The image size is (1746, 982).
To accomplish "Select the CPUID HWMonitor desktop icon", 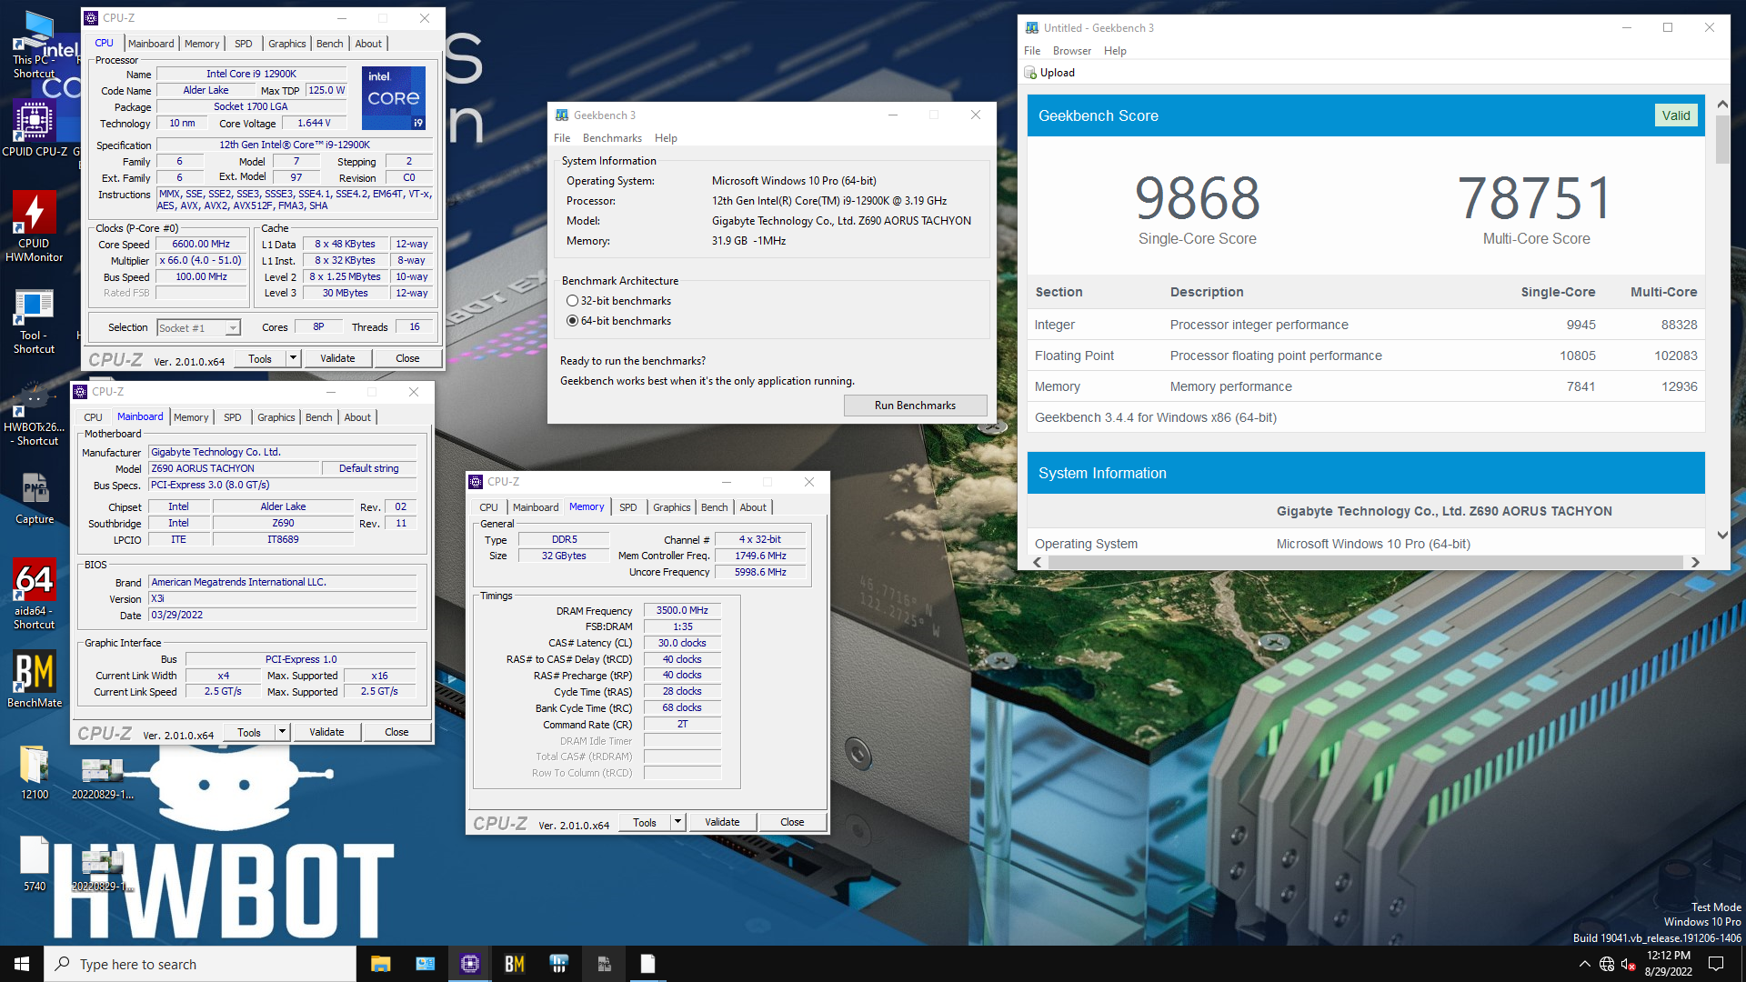I will [35, 226].
